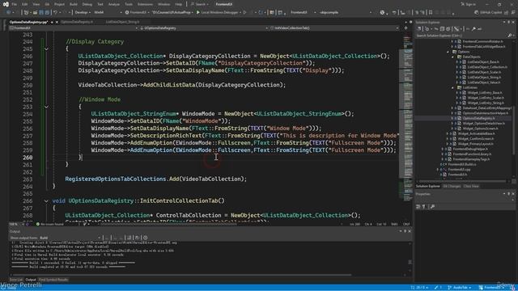Click Sign in at top right
The image size is (518, 291).
tap(468, 4)
